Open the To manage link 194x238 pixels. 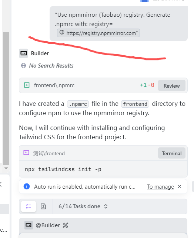(x=161, y=186)
